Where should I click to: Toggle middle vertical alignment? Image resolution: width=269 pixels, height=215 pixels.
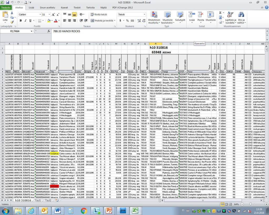point(69,15)
